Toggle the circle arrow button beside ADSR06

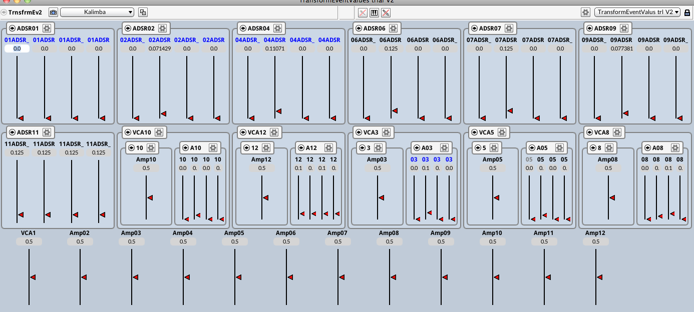point(358,28)
